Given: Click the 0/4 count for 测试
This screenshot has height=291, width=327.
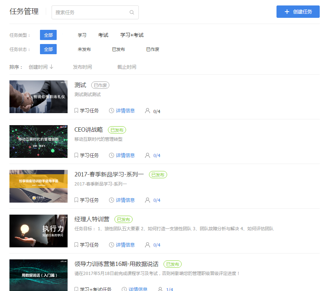Looking at the screenshot, I should click(157, 111).
